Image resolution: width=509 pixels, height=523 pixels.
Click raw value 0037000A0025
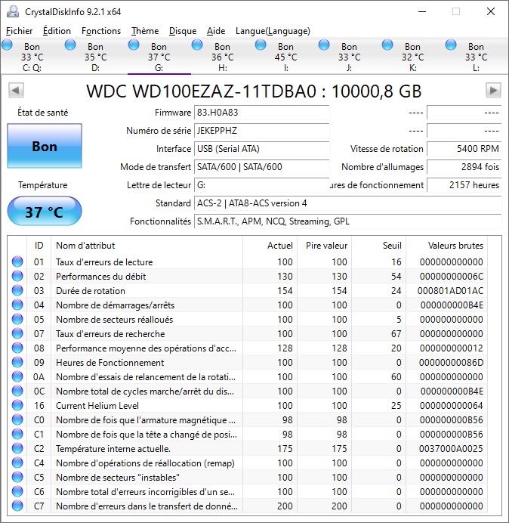(x=451, y=449)
